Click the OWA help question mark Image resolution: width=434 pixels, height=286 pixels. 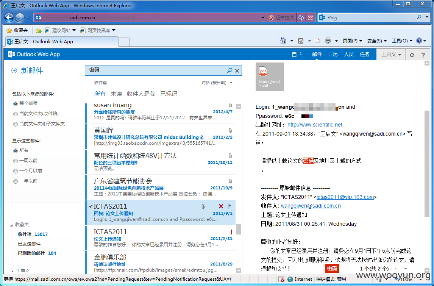(423, 55)
